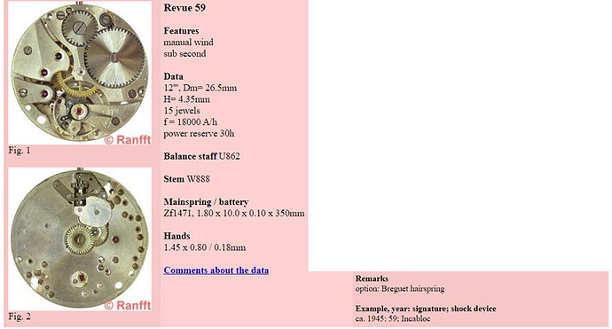Click the f = 18000 A/h frequency line
The width and height of the screenshot is (612, 329).
point(191,122)
